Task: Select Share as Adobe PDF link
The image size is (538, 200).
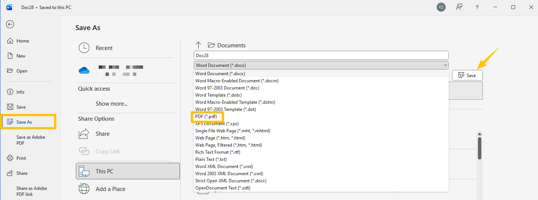Action: 32,191
